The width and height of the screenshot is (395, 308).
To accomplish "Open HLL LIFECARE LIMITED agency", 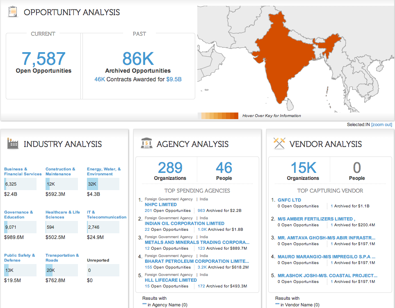I will pyautogui.click(x=171, y=280).
